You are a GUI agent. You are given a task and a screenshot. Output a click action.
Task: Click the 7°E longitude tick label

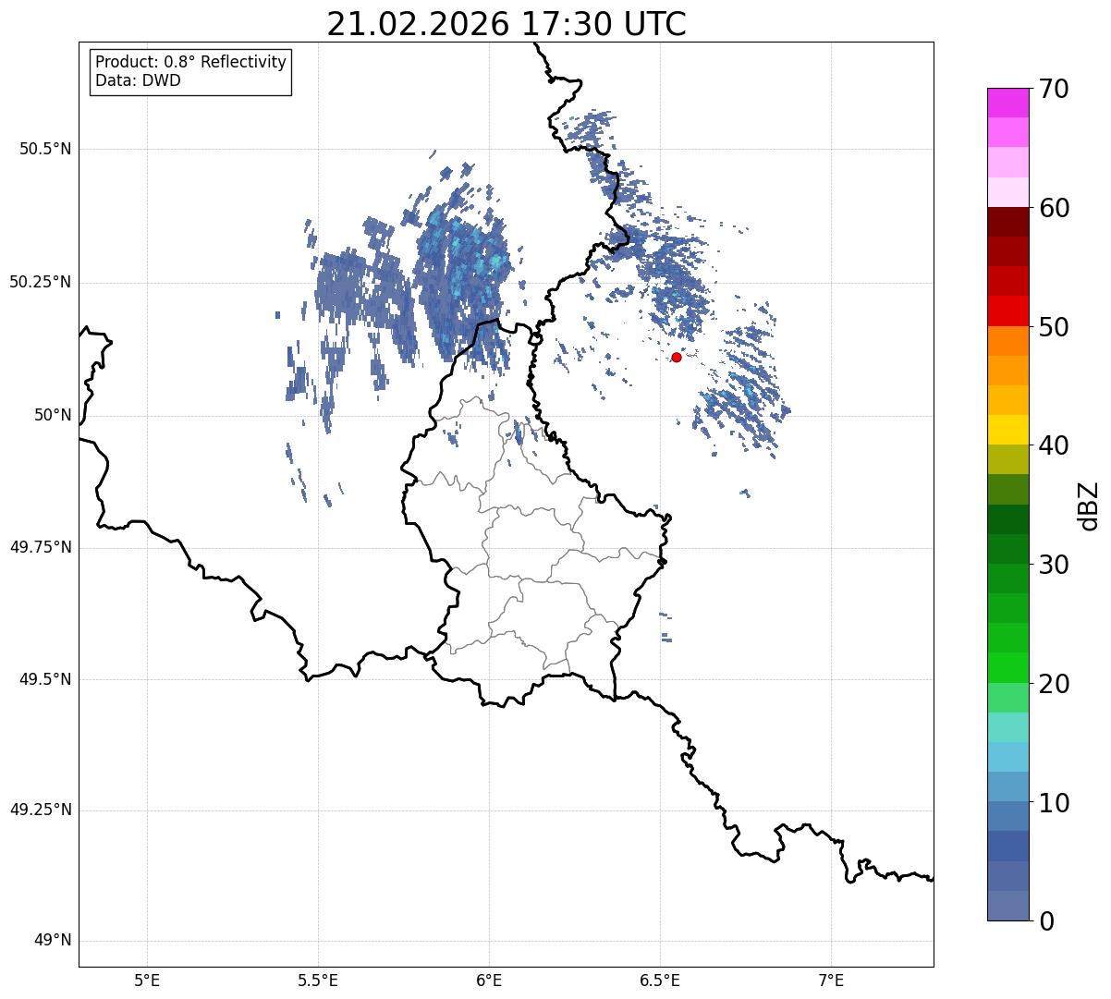[x=831, y=980]
